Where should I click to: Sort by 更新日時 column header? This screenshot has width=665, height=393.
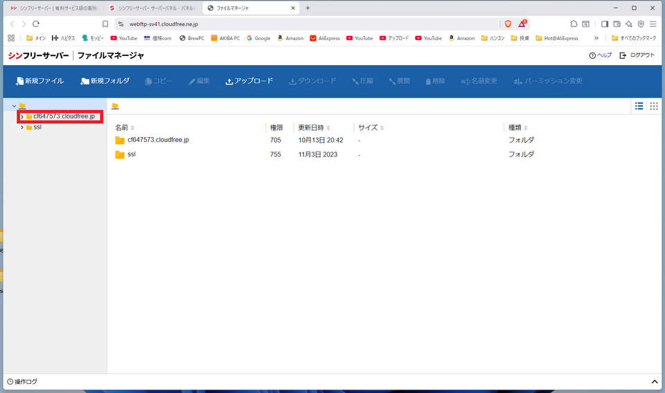pos(314,128)
